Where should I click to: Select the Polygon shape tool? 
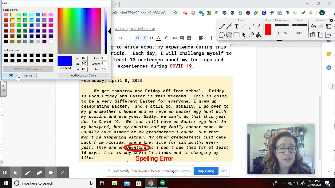coord(222,35)
